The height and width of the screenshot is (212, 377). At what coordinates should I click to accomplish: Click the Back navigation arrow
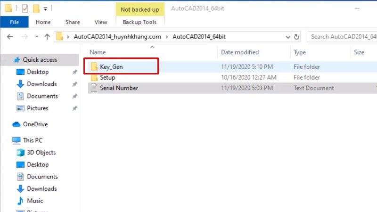[10, 37]
